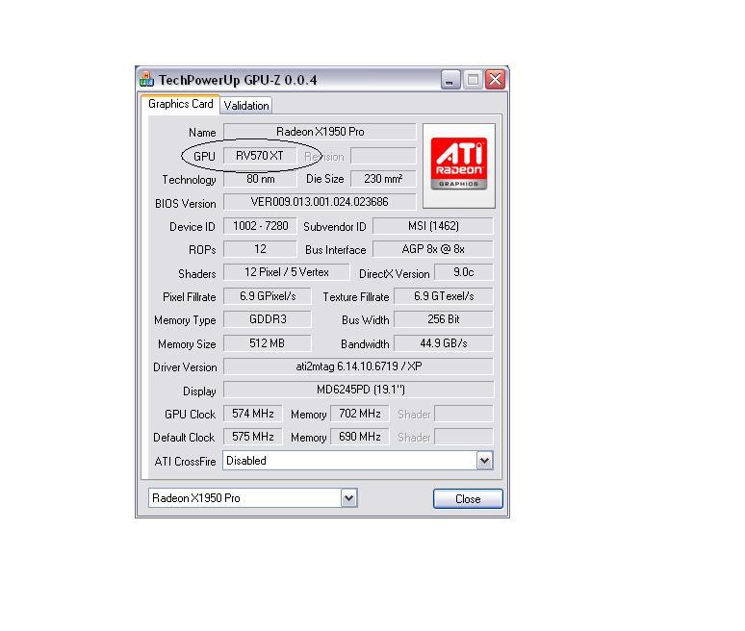Click the GPU field showing RV570 XT

click(260, 156)
